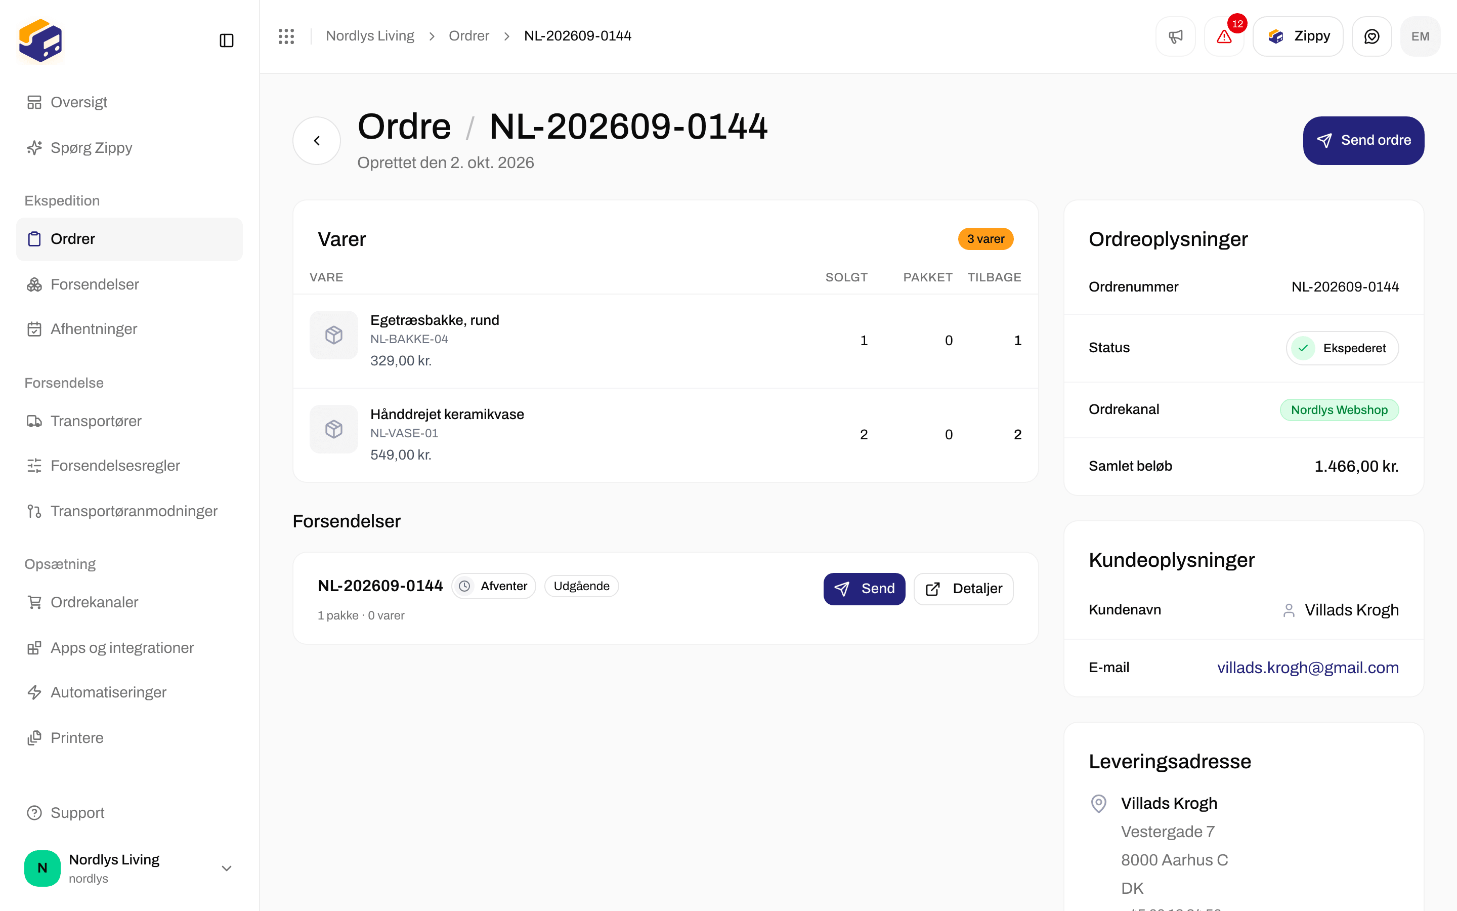Open Support in the sidebar
Viewport: 1457px width, 911px height.
(129, 813)
